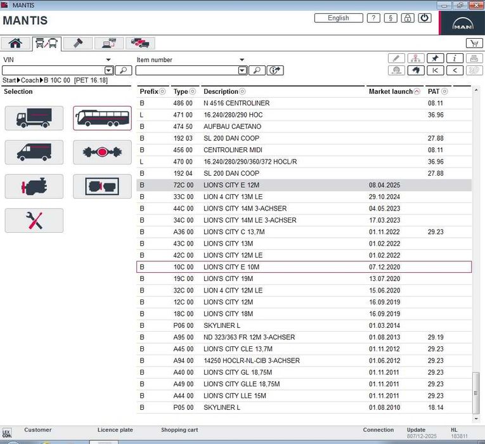Select row LION'S CITY GLLE 18,75M
The image size is (485, 444).
tap(304, 384)
